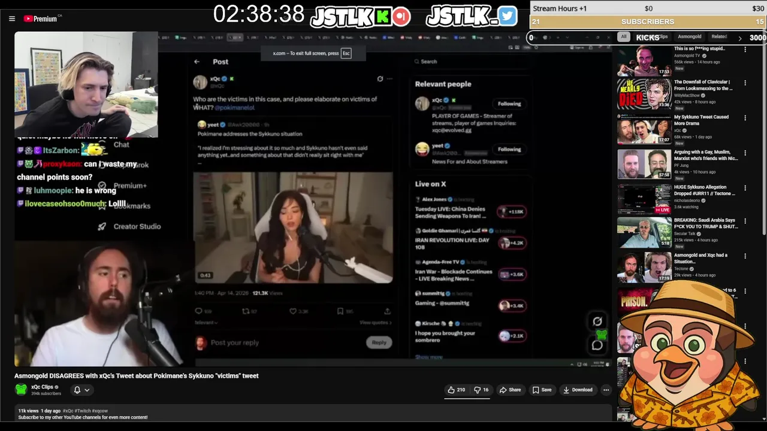Click title "HUGE Sykkuno Allegation Dropped"

coord(703,190)
